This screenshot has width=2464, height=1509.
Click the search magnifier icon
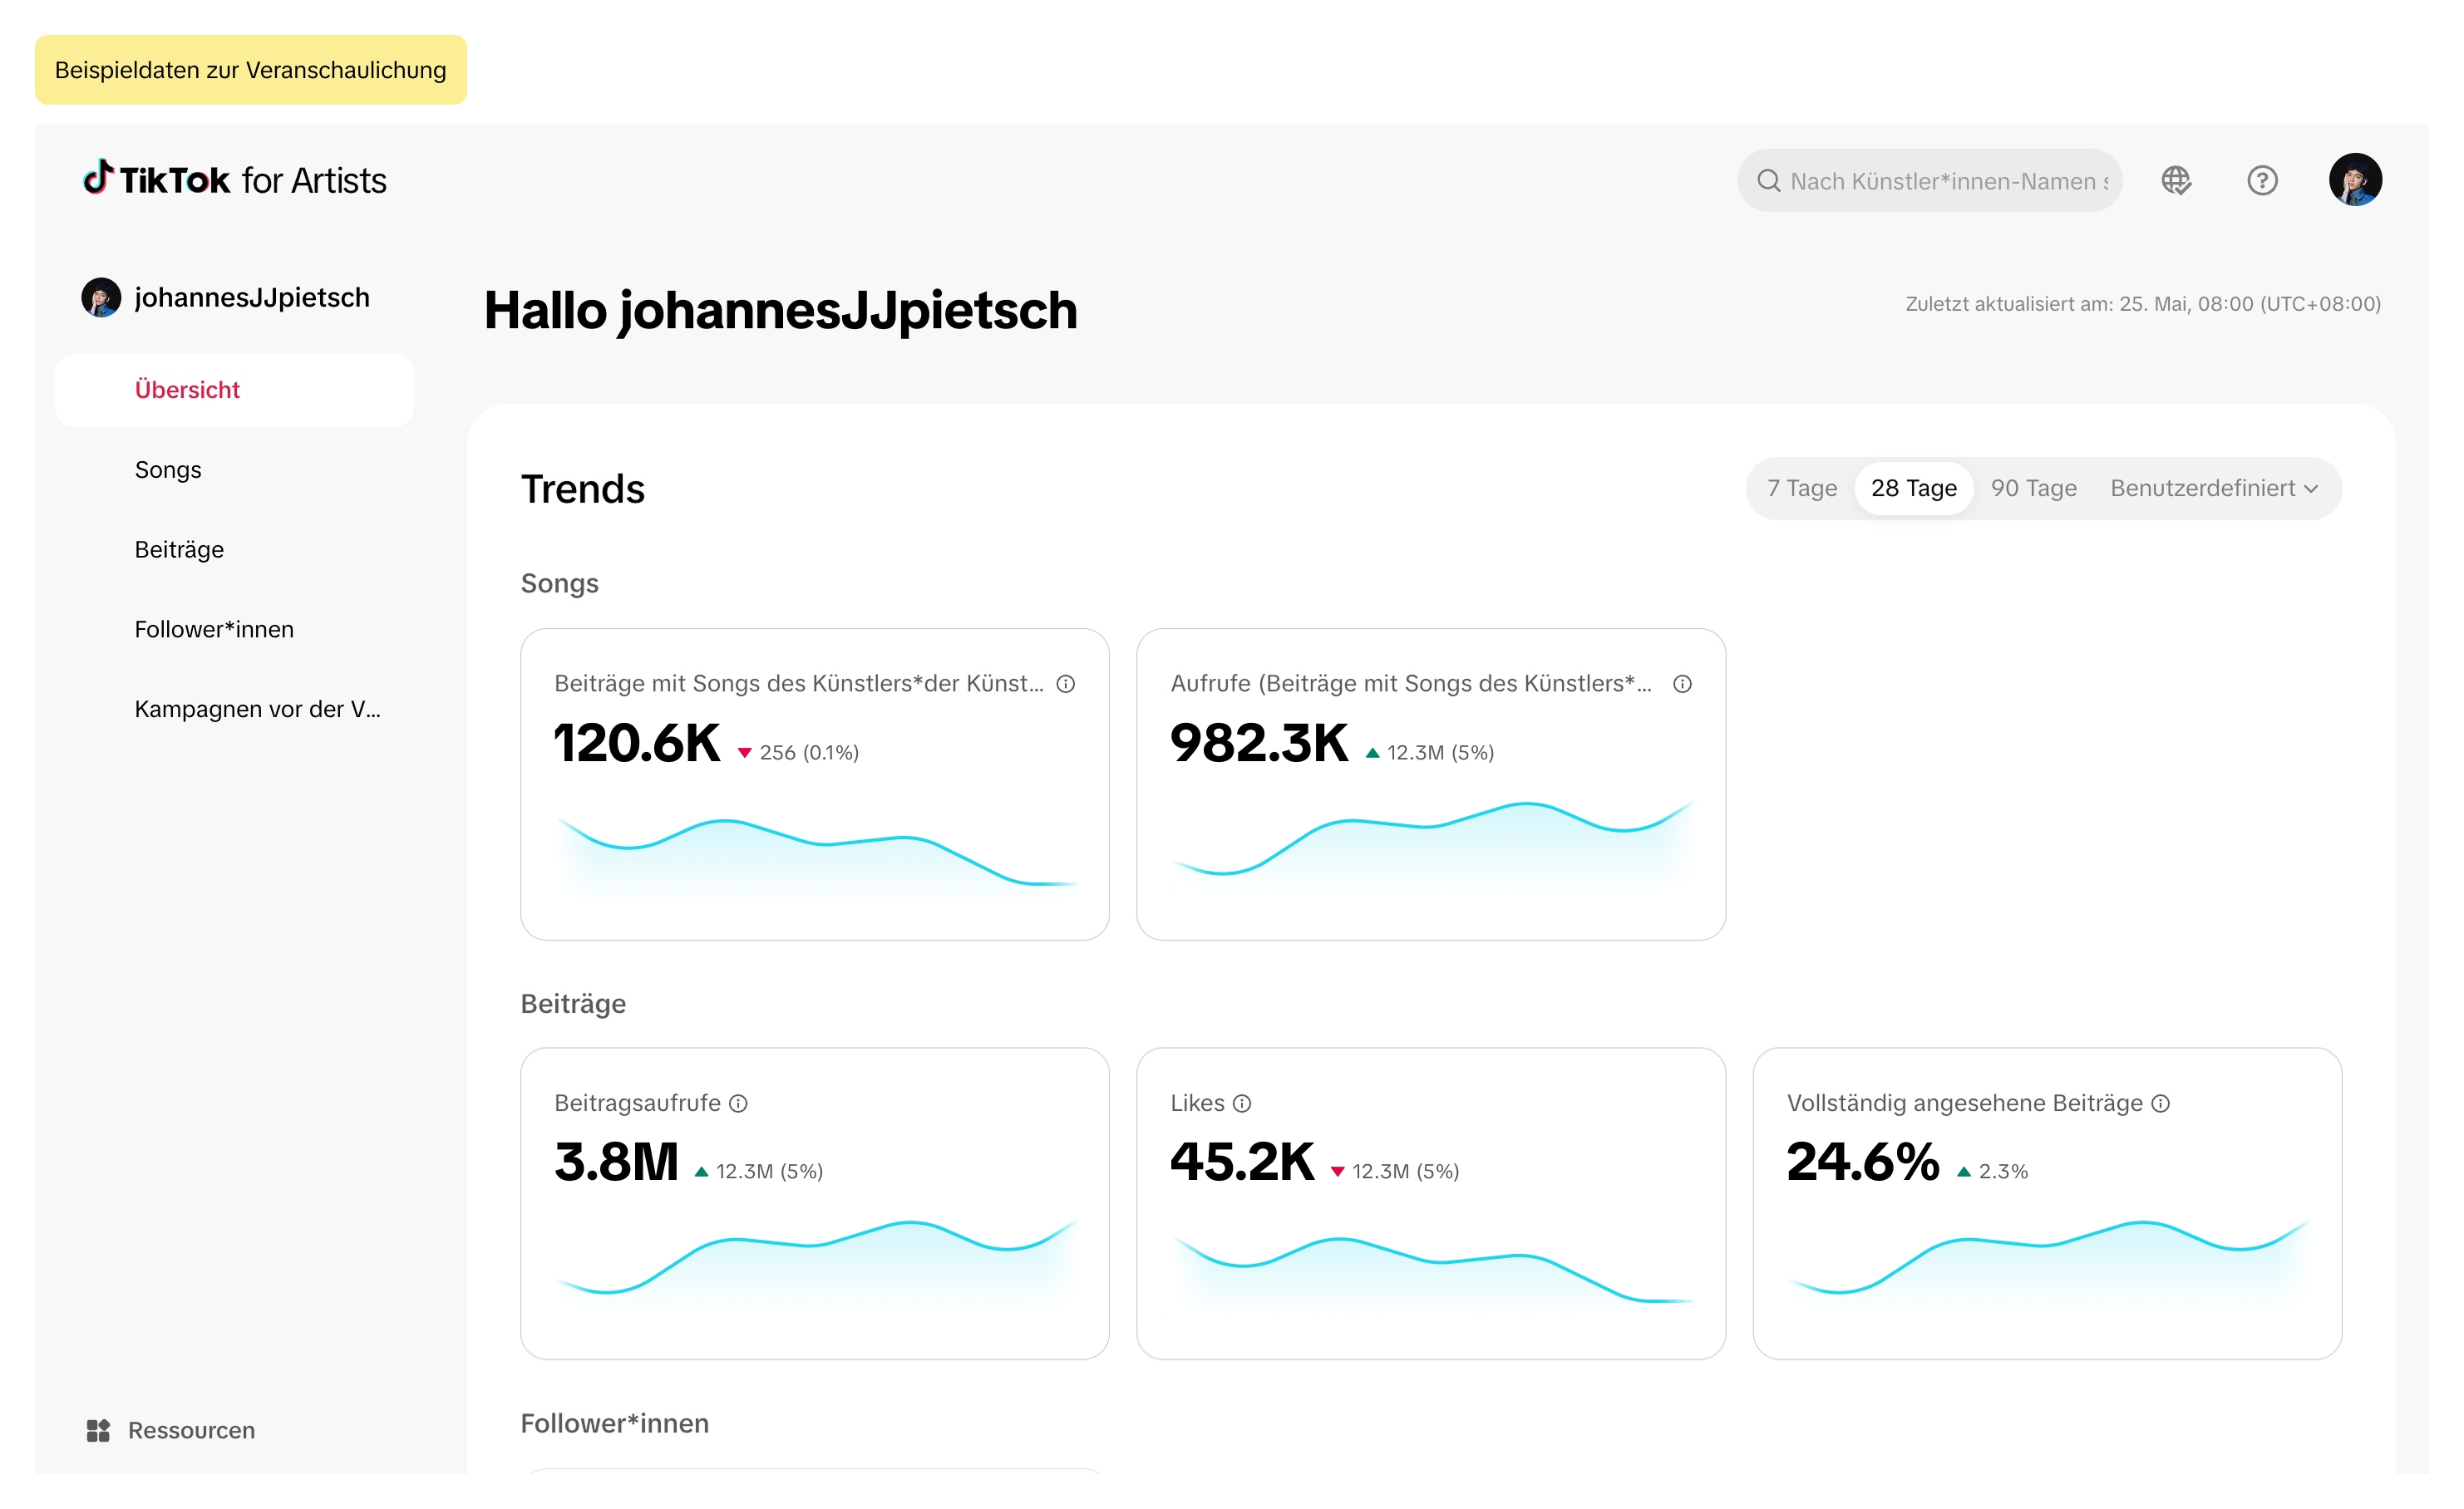pos(1768,181)
